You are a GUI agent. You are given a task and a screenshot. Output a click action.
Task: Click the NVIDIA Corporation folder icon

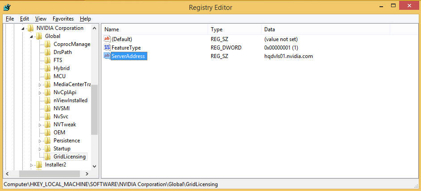tap(31, 28)
